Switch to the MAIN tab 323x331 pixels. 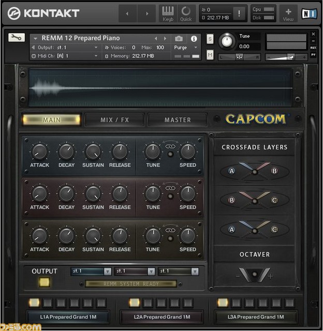(52, 120)
